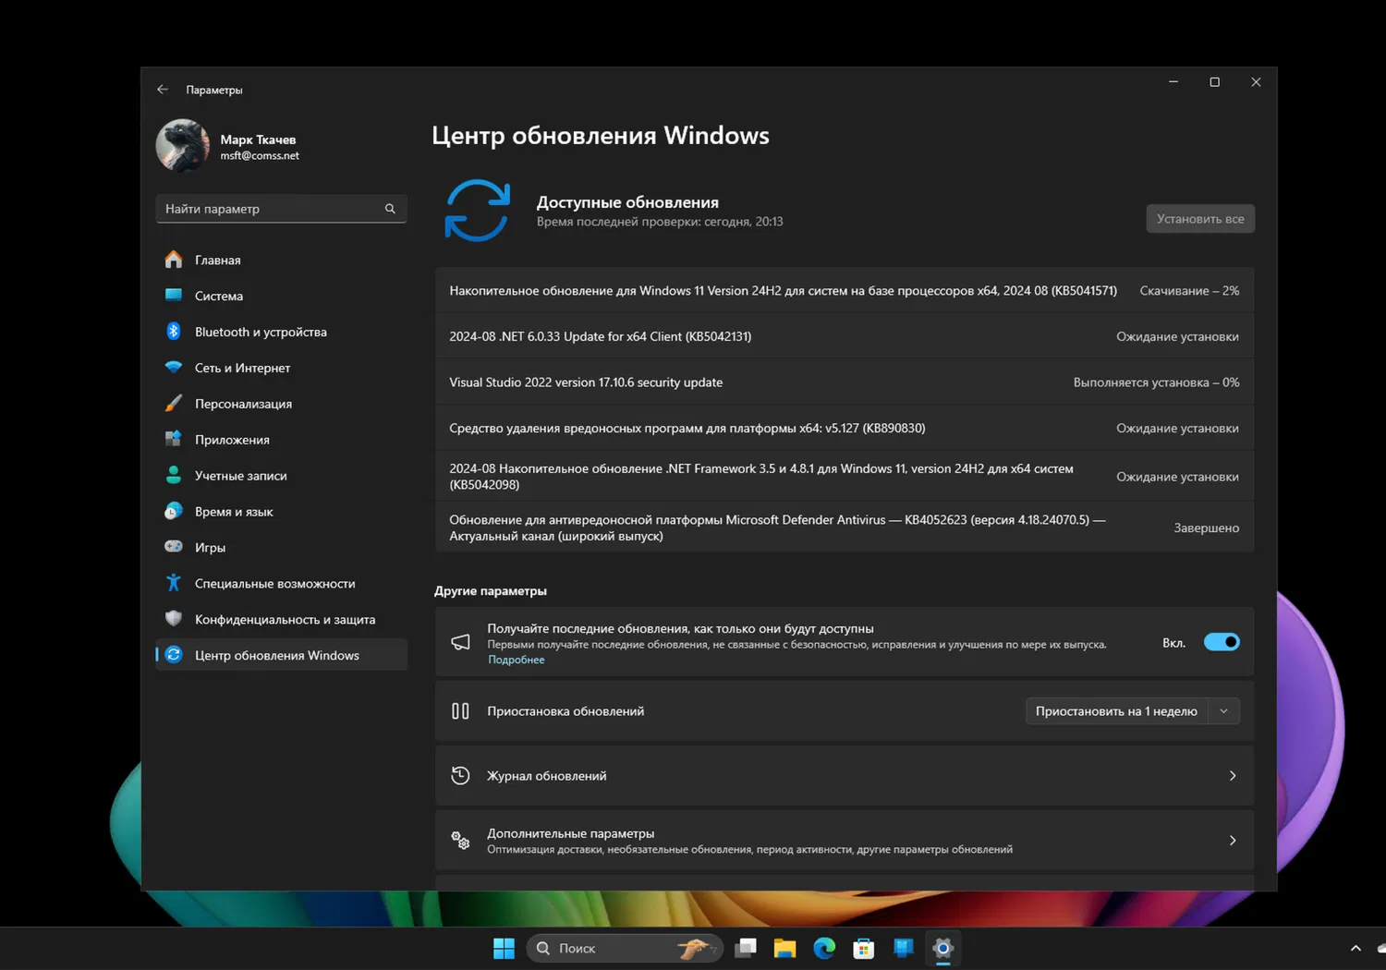The width and height of the screenshot is (1386, 970).
Task: Select the KB5041571 cumulative update row text
Action: pos(783,291)
